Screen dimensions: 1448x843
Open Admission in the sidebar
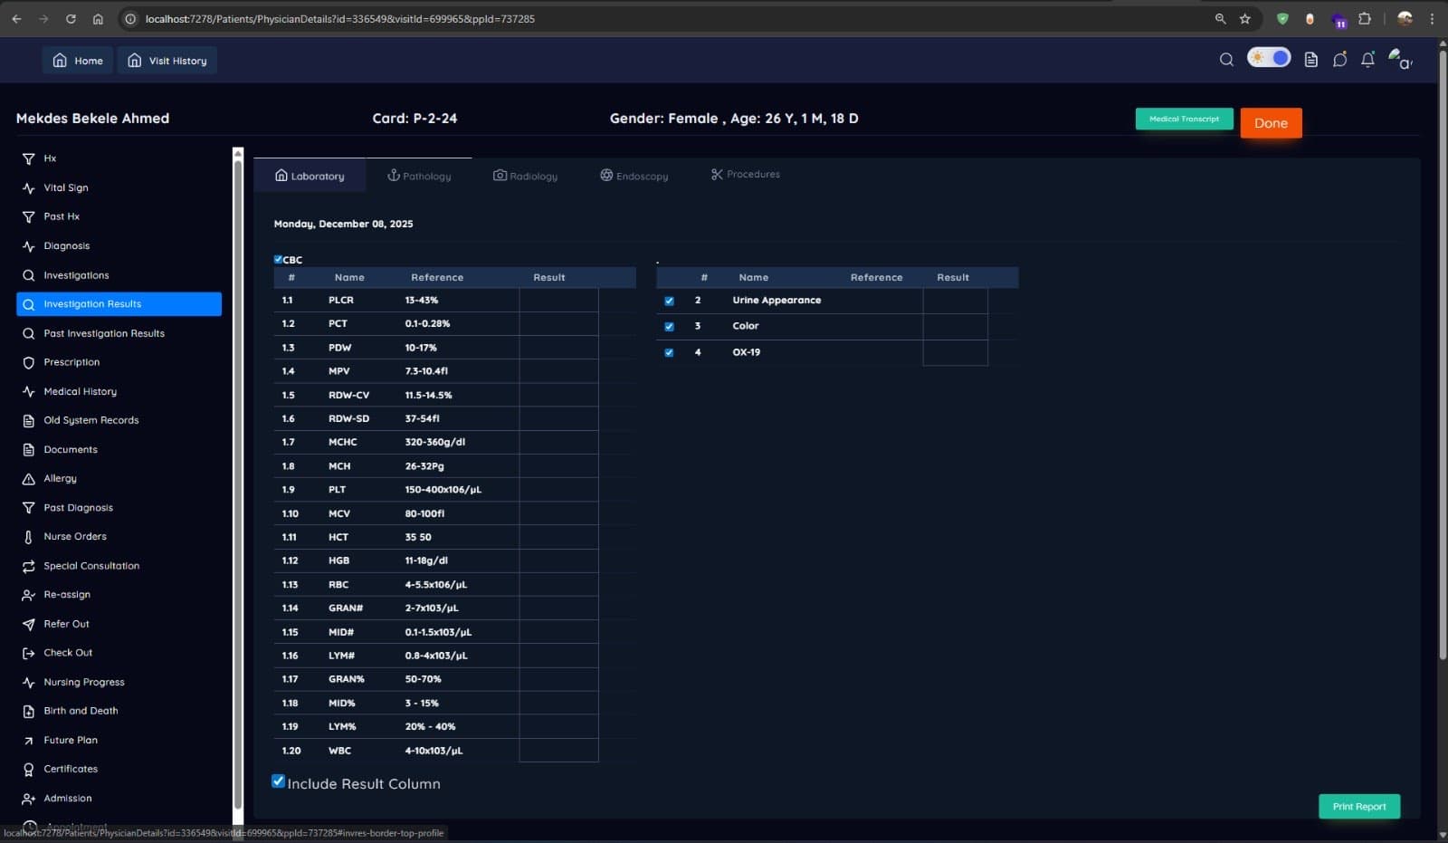point(119,798)
